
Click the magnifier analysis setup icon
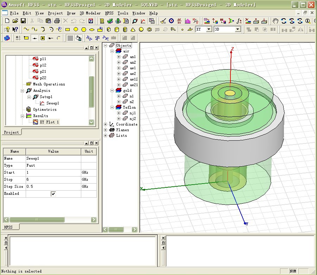(x=135, y=21)
